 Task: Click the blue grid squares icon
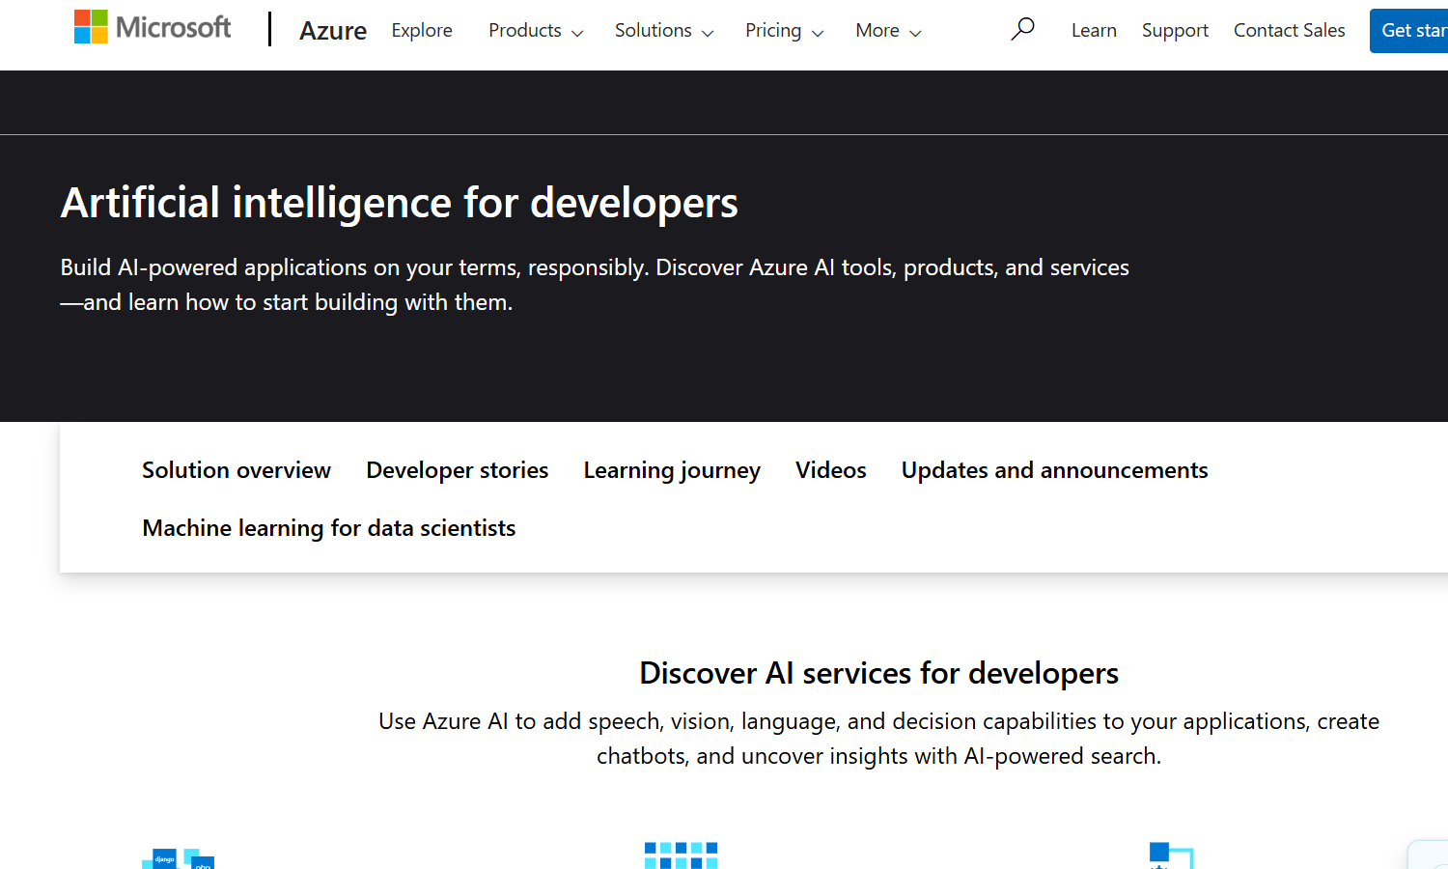tap(681, 855)
